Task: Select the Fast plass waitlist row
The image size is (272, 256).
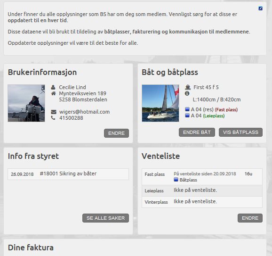Action: [x=202, y=177]
